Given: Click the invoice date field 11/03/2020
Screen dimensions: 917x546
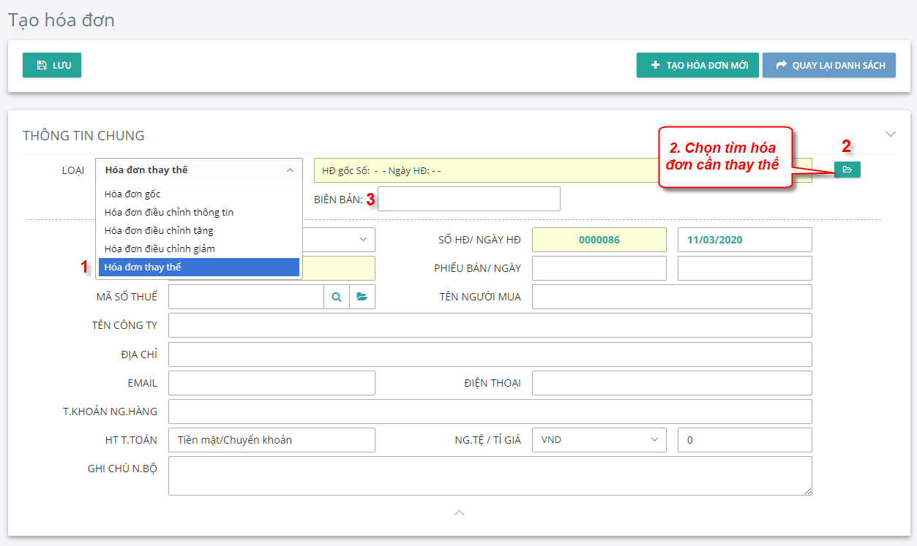Looking at the screenshot, I should tap(744, 240).
